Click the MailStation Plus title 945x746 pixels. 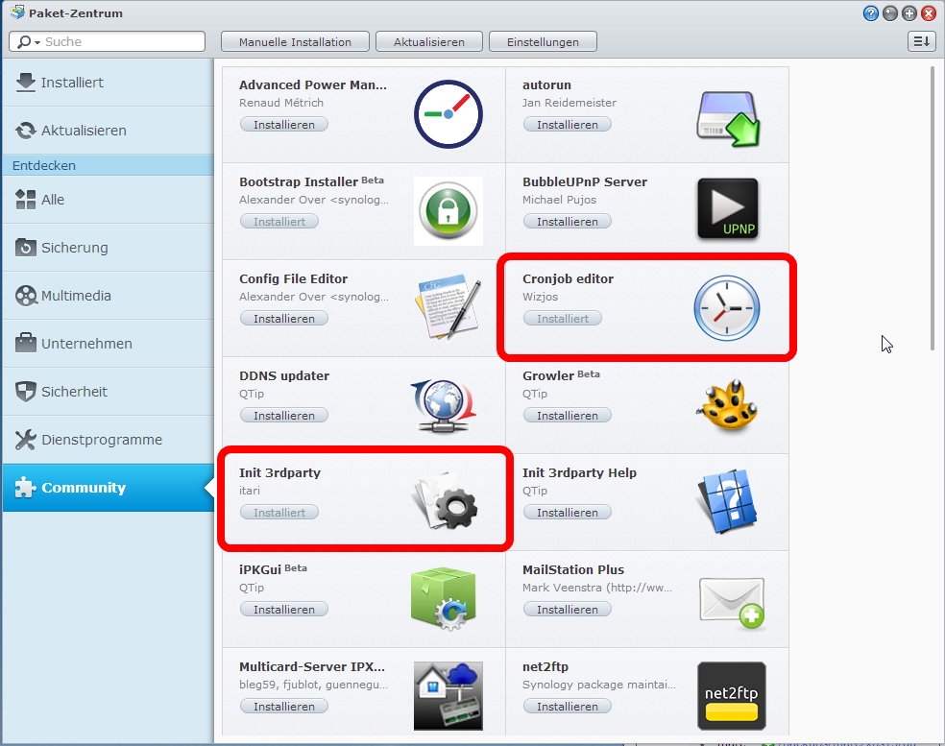tap(573, 570)
